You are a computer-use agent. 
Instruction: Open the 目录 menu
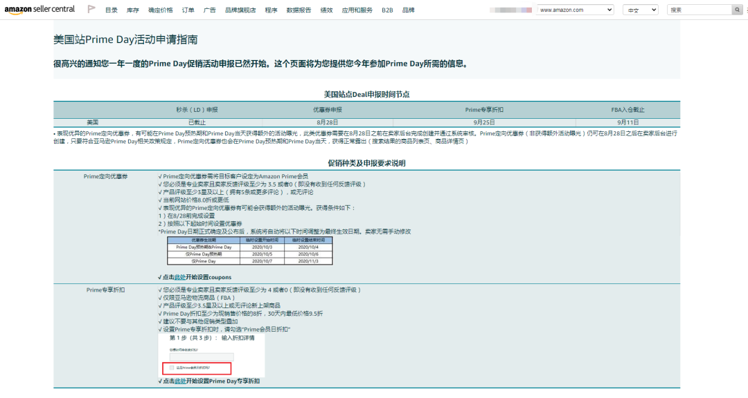click(112, 10)
